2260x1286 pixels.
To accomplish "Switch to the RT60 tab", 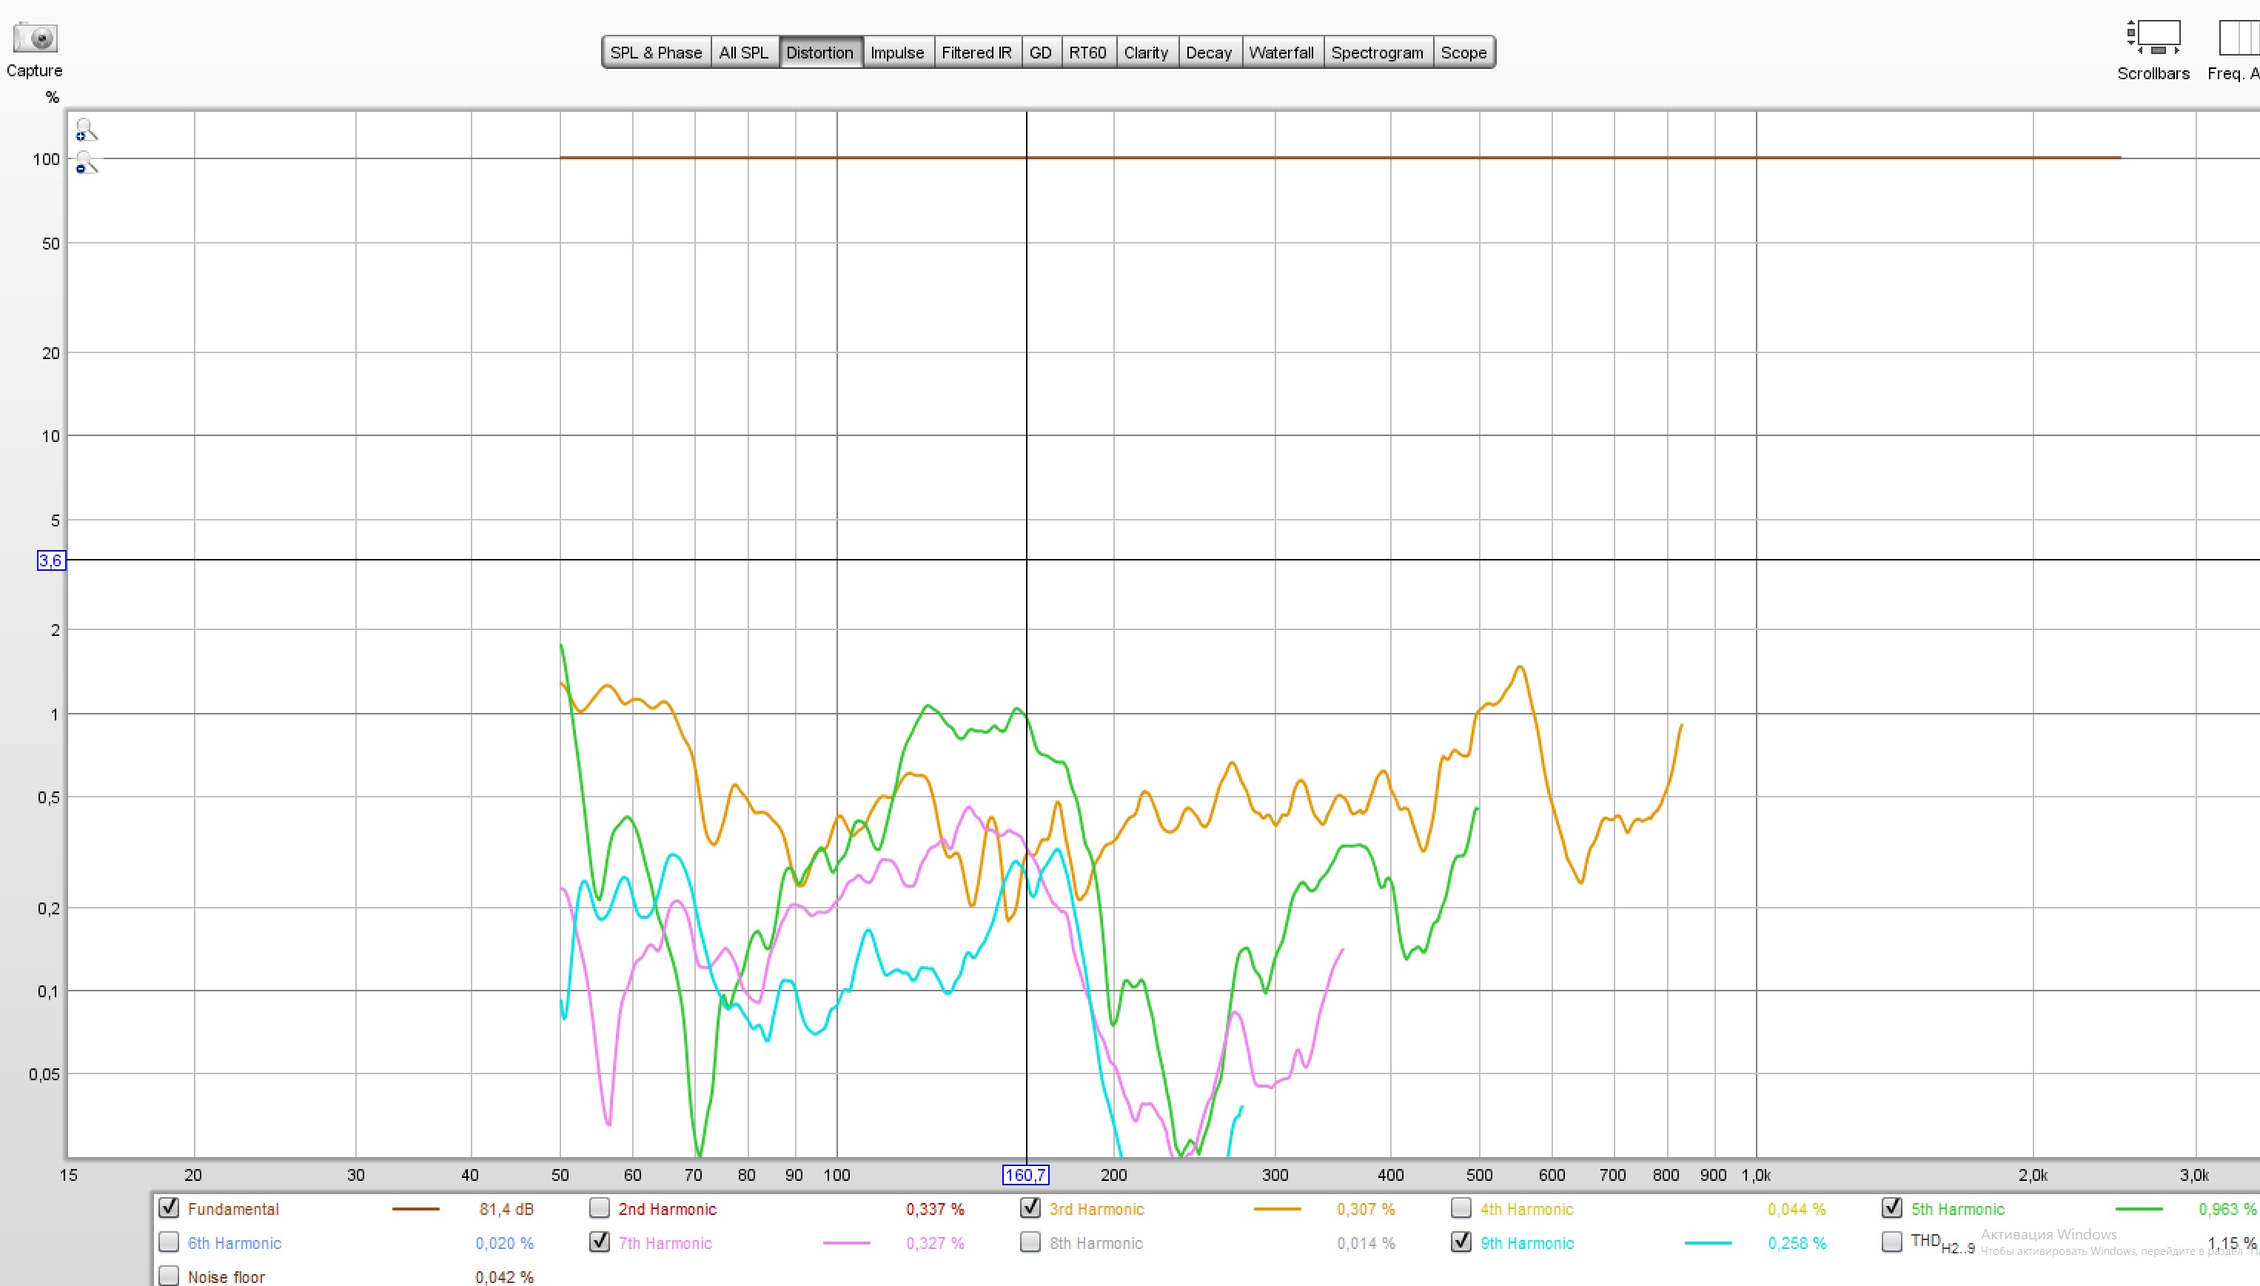I will click(x=1087, y=52).
